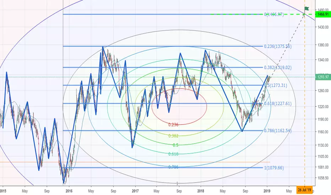Click the gray 1 ellipse label at bottom
The height and width of the screenshot is (195, 331).
point(177,183)
